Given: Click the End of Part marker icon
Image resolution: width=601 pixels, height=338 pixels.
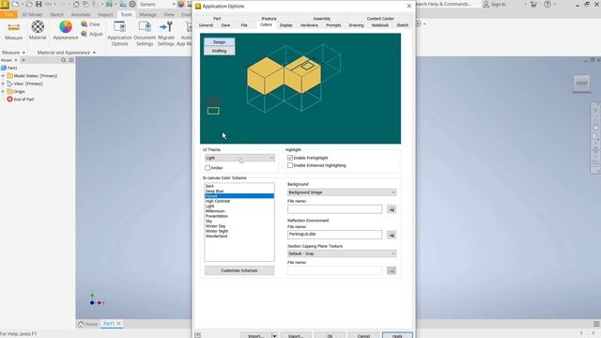Looking at the screenshot, I should [10, 100].
